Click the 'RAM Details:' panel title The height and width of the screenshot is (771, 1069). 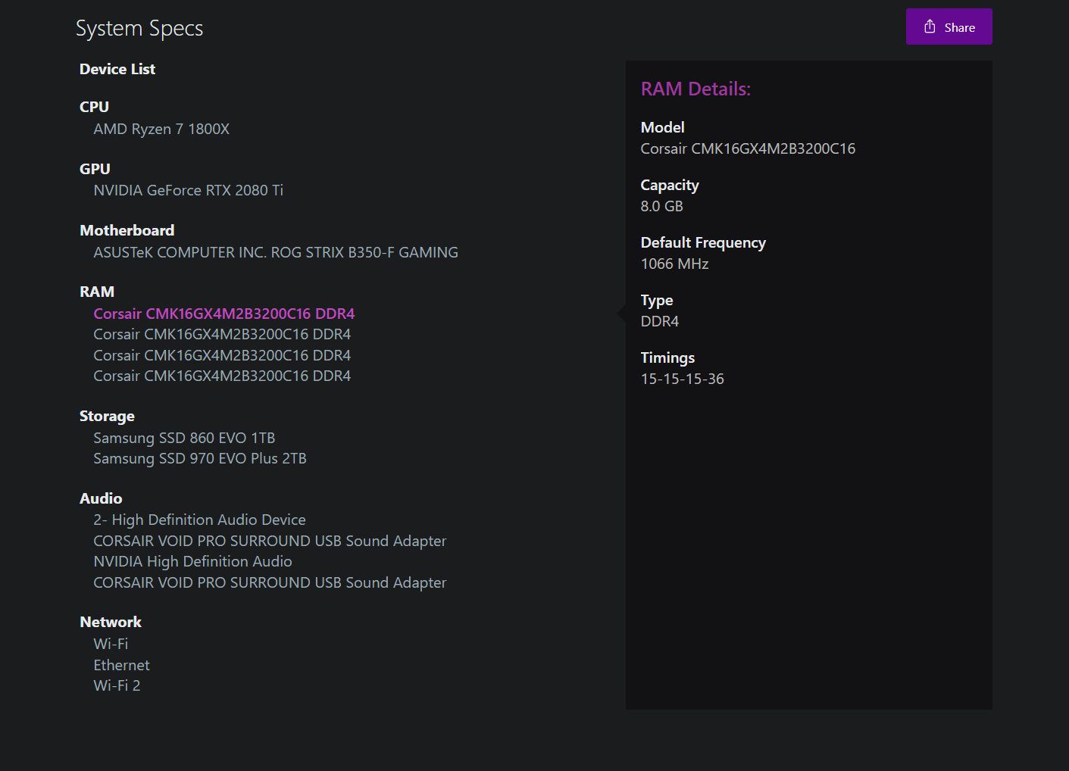click(x=695, y=89)
